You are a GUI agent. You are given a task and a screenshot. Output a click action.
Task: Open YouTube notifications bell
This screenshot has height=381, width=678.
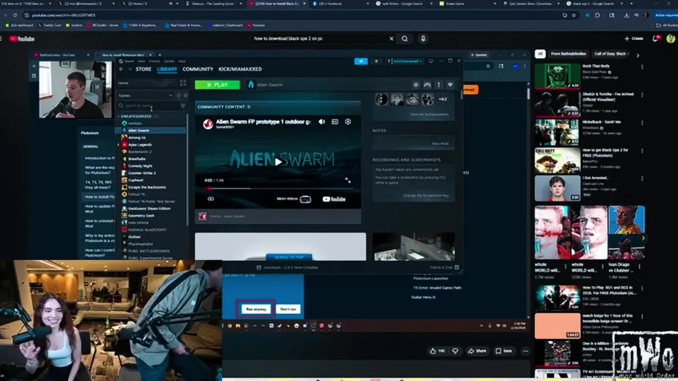point(656,39)
